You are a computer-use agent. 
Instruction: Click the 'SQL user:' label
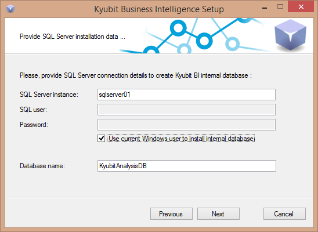coord(33,110)
